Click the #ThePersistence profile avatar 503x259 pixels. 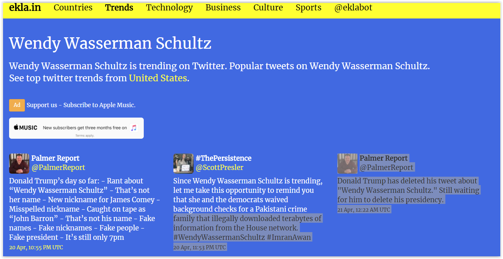click(183, 164)
